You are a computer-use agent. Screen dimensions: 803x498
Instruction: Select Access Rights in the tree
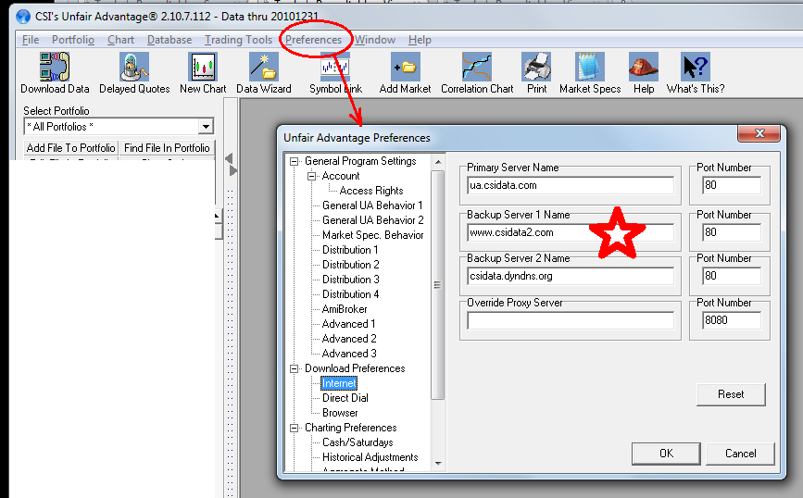[371, 191]
